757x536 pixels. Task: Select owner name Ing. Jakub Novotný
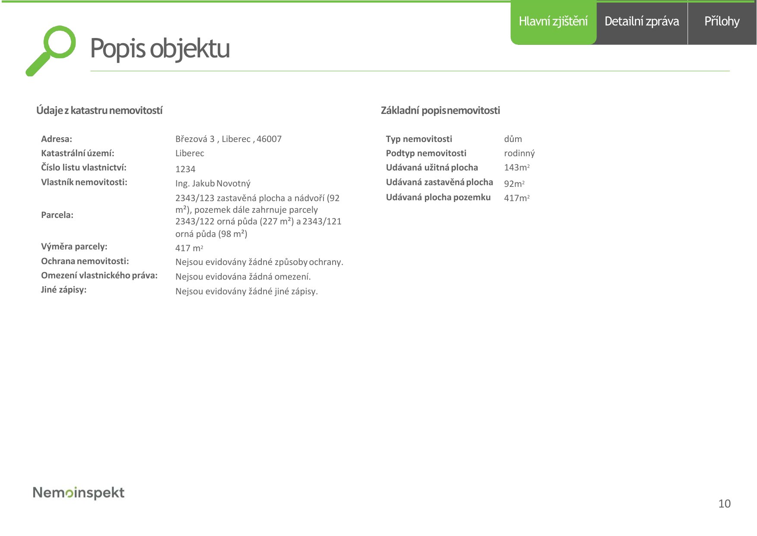pos(213,183)
